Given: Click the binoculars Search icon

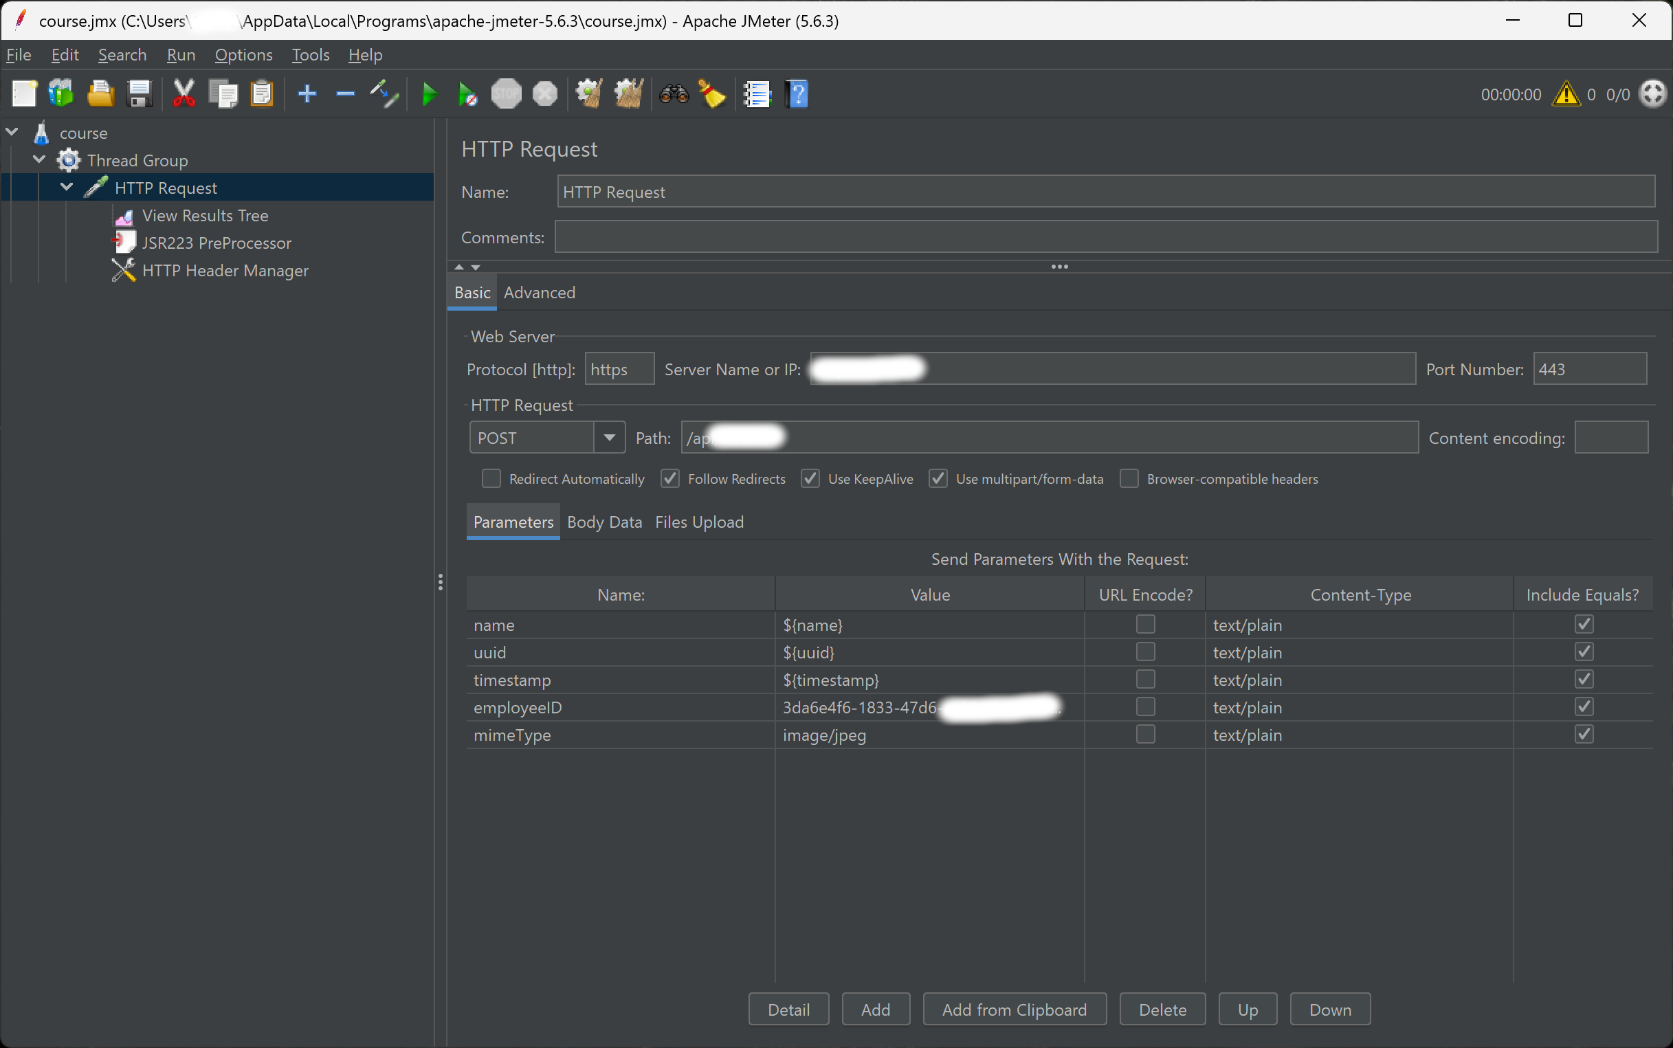Looking at the screenshot, I should point(673,94).
